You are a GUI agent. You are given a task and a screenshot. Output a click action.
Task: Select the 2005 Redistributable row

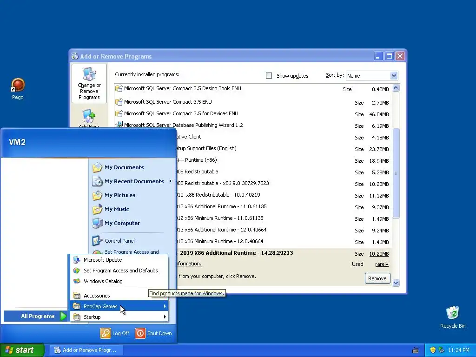point(284,172)
